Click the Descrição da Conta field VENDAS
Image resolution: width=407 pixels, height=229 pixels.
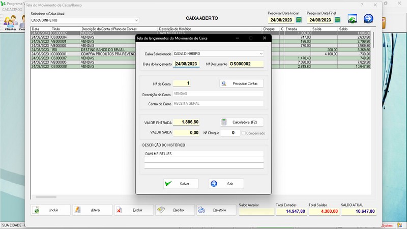218,94
